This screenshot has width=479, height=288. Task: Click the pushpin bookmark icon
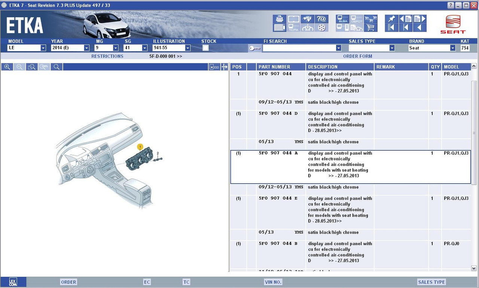(392, 19)
